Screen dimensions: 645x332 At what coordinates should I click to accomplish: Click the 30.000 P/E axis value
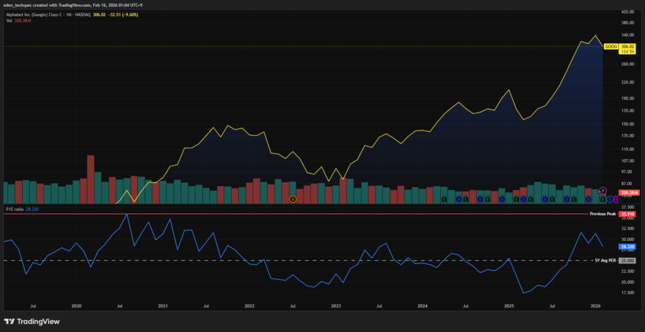[628, 239]
